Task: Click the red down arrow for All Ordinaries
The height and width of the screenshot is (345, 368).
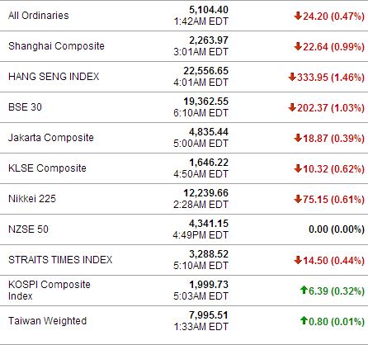Action: (298, 16)
